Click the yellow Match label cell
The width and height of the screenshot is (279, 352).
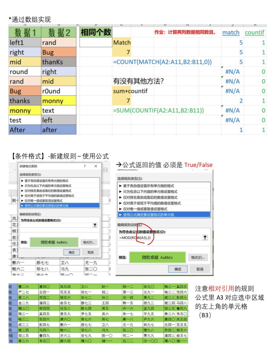122,42
